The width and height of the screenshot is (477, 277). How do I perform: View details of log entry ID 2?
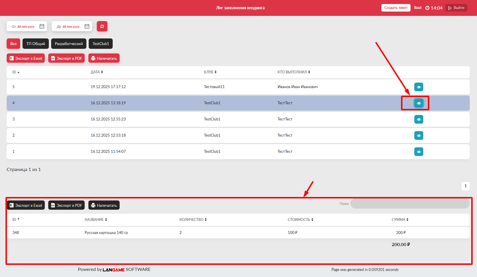(419, 135)
